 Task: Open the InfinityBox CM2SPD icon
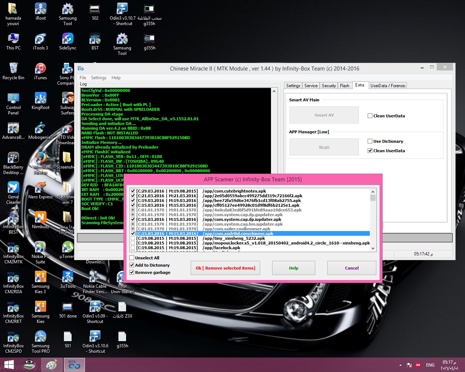[x=13, y=342]
